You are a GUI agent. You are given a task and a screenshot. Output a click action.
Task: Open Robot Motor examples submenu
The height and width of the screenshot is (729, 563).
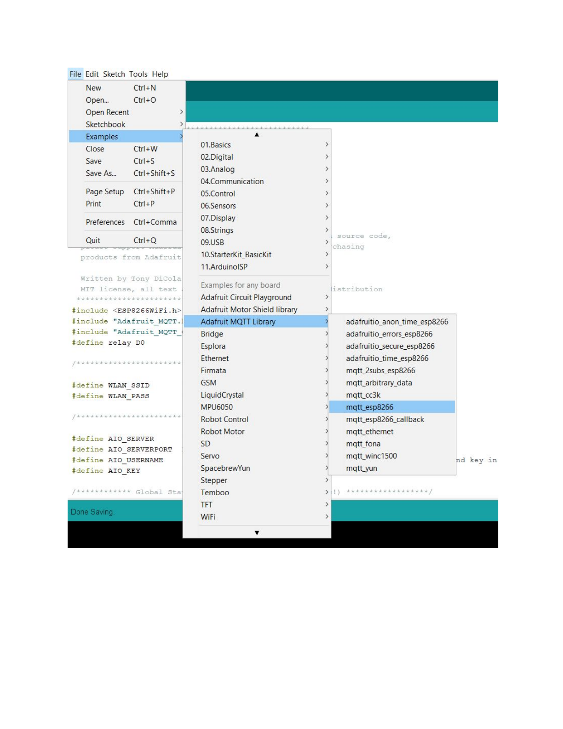coord(257,431)
